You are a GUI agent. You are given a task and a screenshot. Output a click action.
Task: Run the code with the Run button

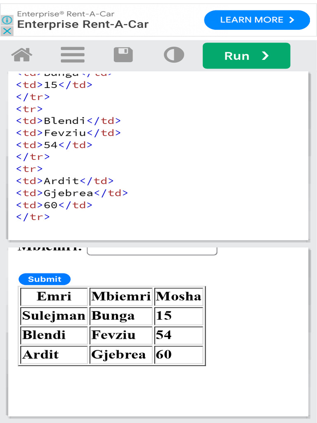click(246, 56)
